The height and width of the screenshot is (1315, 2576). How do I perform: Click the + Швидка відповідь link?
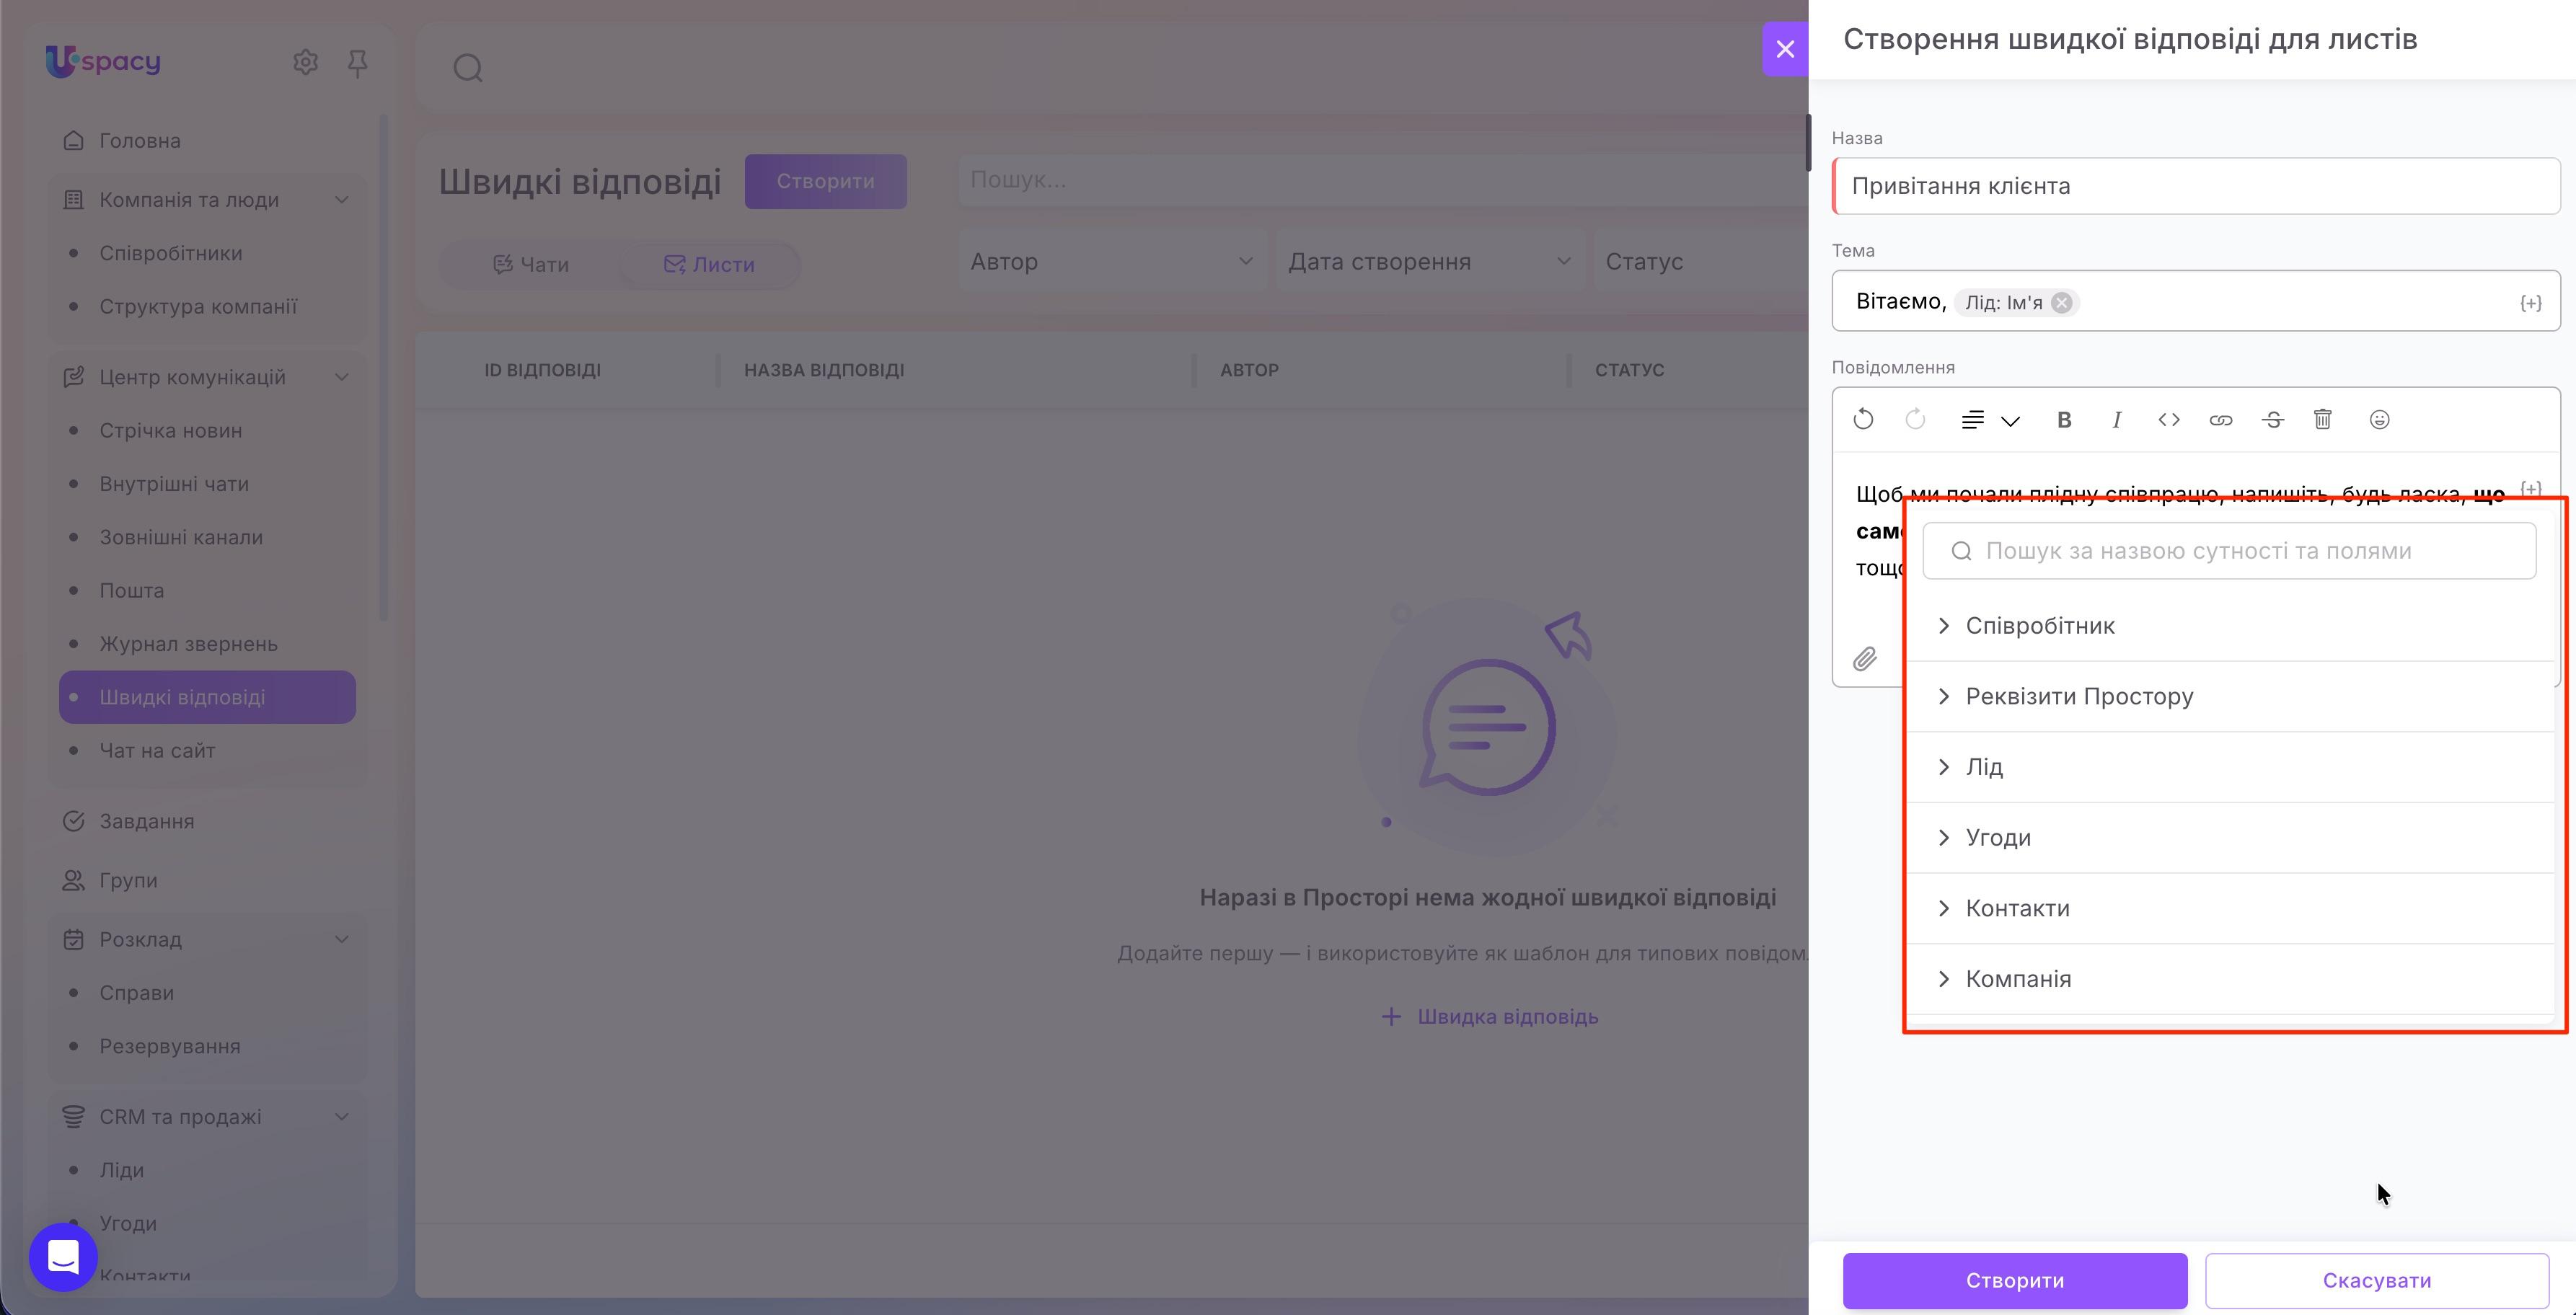(1489, 1017)
